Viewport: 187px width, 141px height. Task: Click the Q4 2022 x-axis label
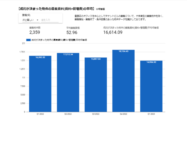(123, 114)
